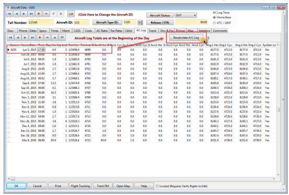Click the ETR time 00:00 field

pyautogui.click(x=202, y=22)
